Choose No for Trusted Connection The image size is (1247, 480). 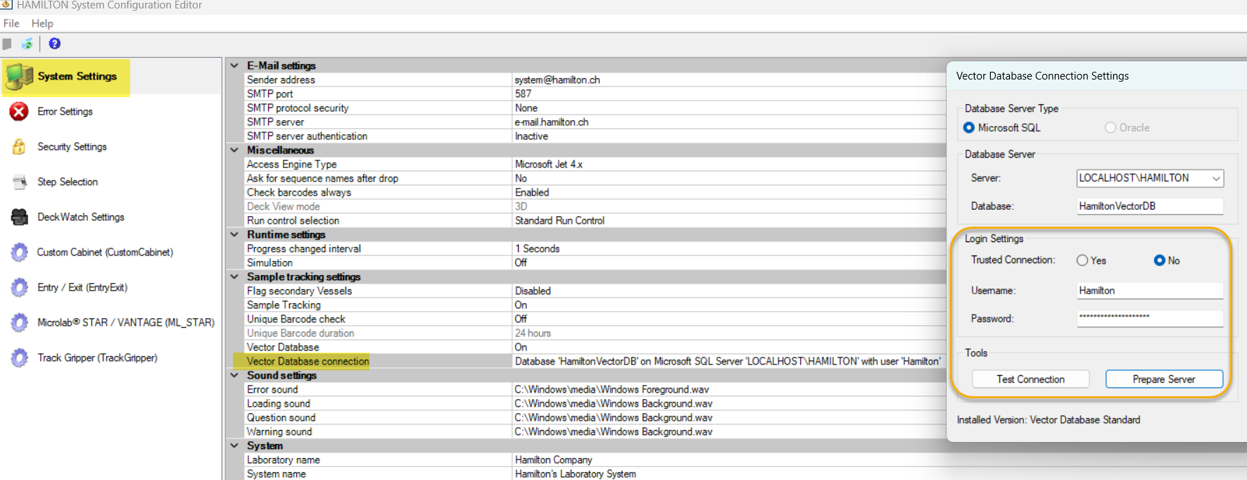(x=1160, y=260)
